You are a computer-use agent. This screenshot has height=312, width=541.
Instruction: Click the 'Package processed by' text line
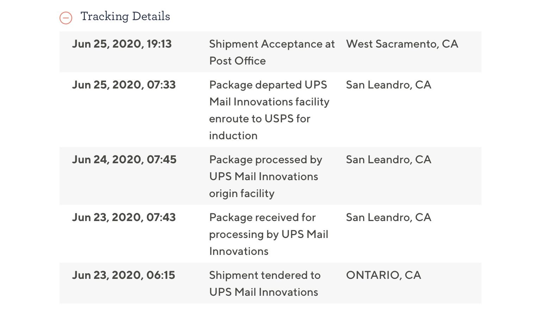click(x=266, y=160)
